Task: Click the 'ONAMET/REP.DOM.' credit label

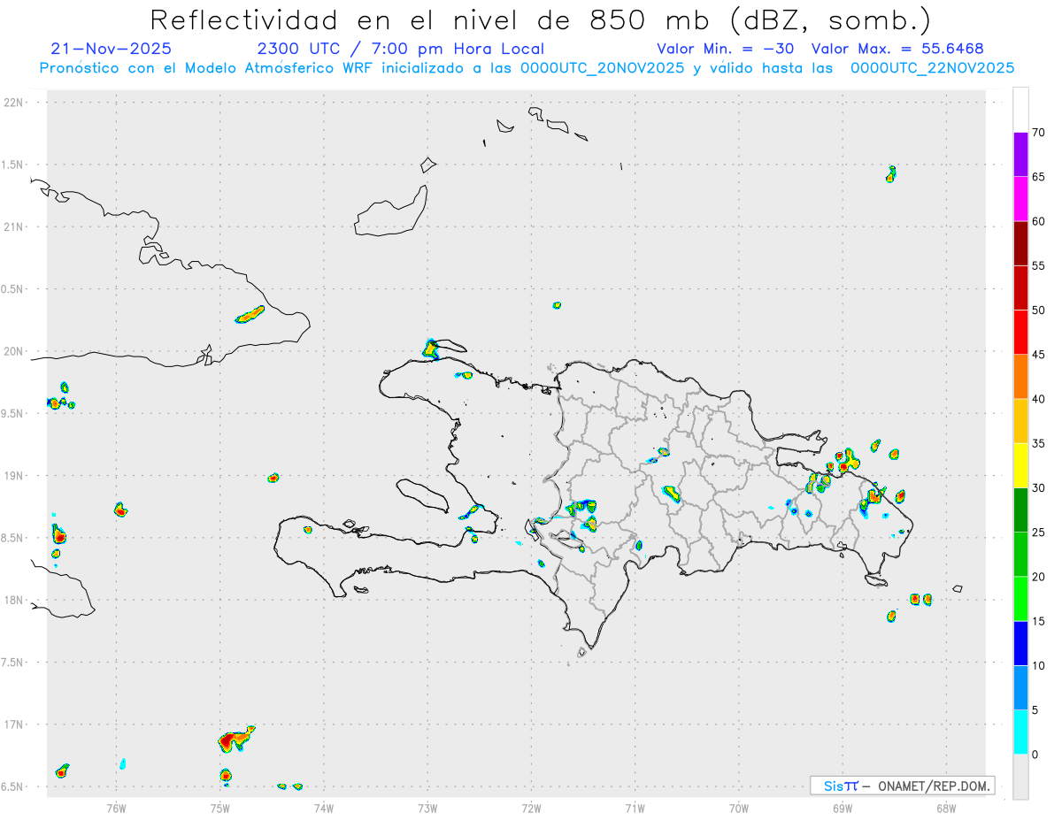Action: point(933,786)
